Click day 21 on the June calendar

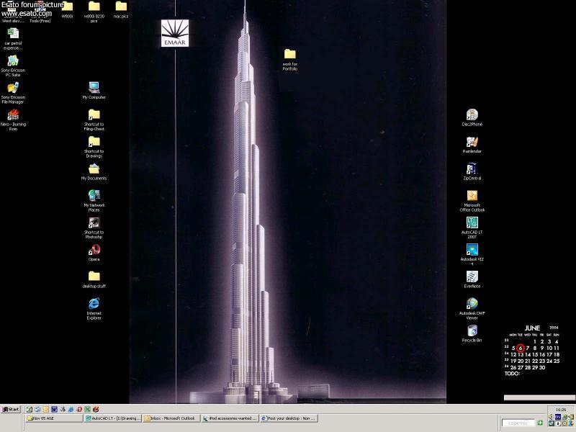528,361
